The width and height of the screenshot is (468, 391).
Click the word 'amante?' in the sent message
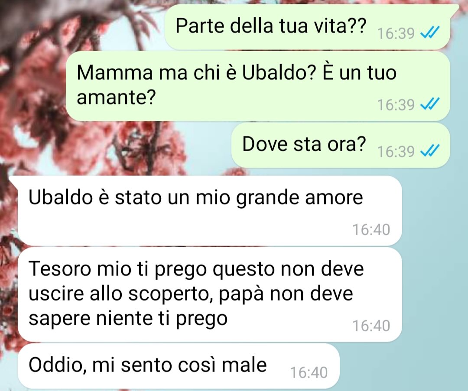tap(117, 97)
